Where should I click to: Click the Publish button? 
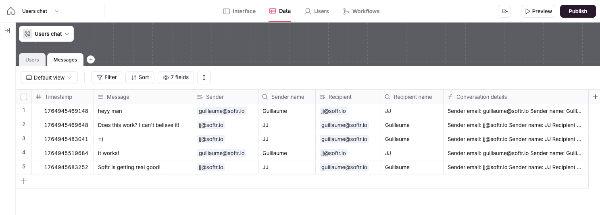(577, 11)
